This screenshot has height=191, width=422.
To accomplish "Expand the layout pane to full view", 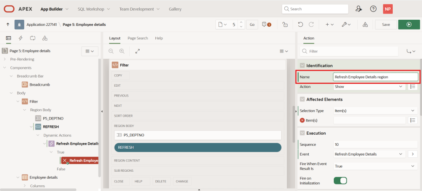I will pyautogui.click(x=138, y=51).
